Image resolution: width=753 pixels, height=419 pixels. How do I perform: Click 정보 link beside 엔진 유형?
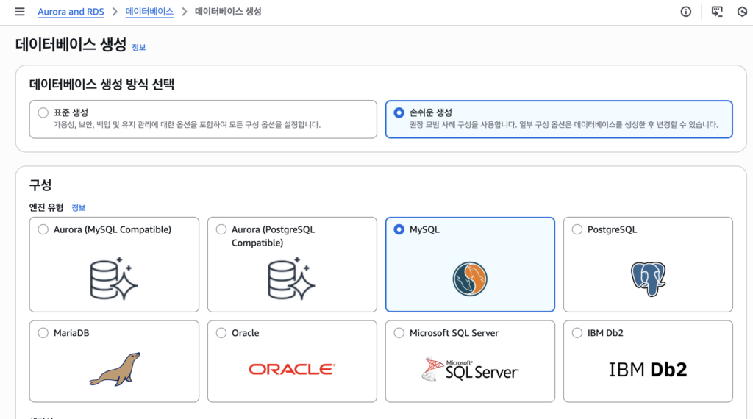tap(78, 208)
